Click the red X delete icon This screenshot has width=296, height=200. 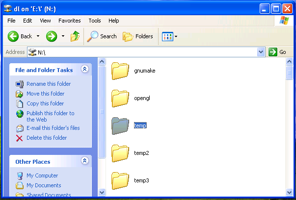(19, 138)
